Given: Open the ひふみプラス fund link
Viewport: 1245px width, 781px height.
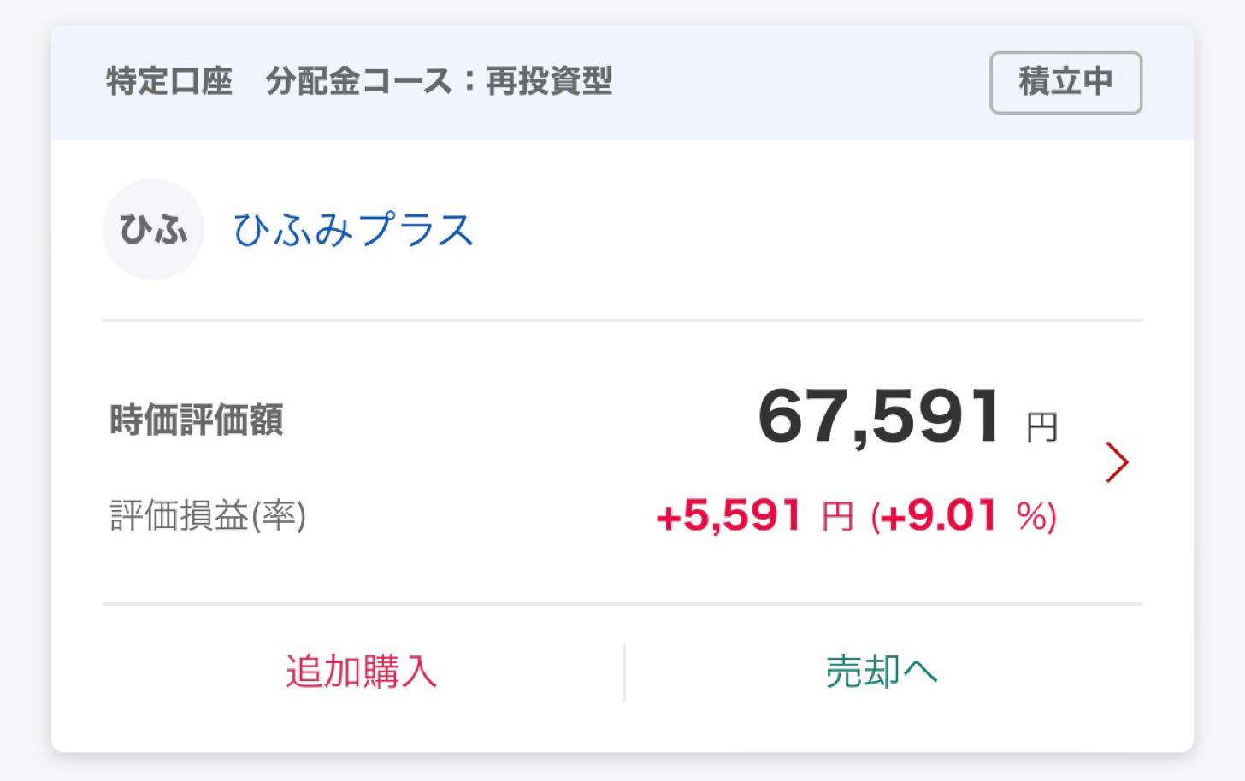Looking at the screenshot, I should tap(353, 230).
